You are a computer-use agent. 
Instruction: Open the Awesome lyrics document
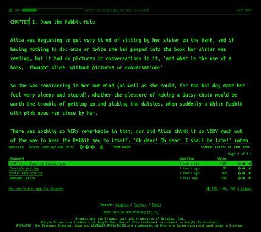22,178
